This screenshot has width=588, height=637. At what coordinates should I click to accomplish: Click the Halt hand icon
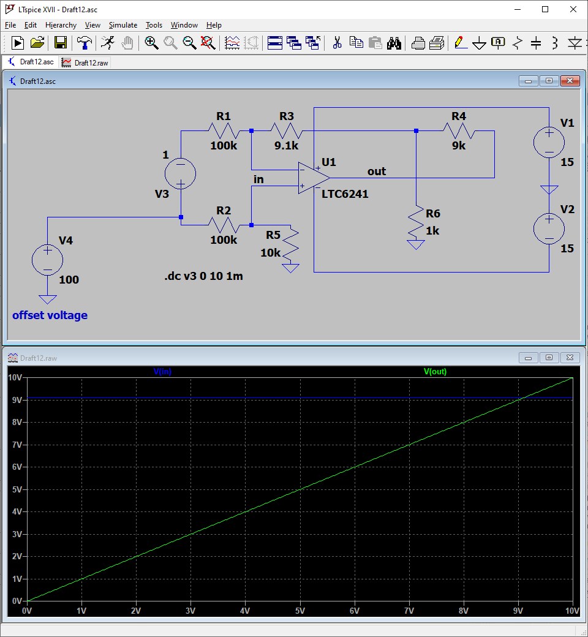tap(127, 43)
